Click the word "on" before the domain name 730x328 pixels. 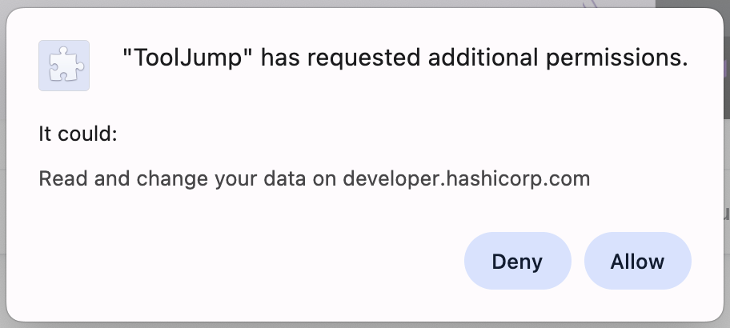click(324, 178)
